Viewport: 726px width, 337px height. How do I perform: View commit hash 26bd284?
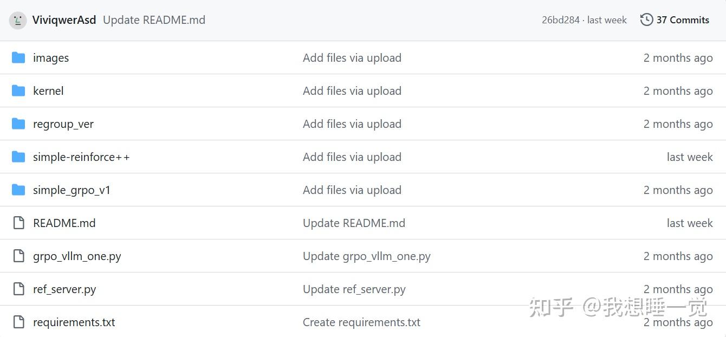(x=560, y=20)
